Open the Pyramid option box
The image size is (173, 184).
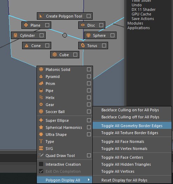pyautogui.click(x=89, y=77)
